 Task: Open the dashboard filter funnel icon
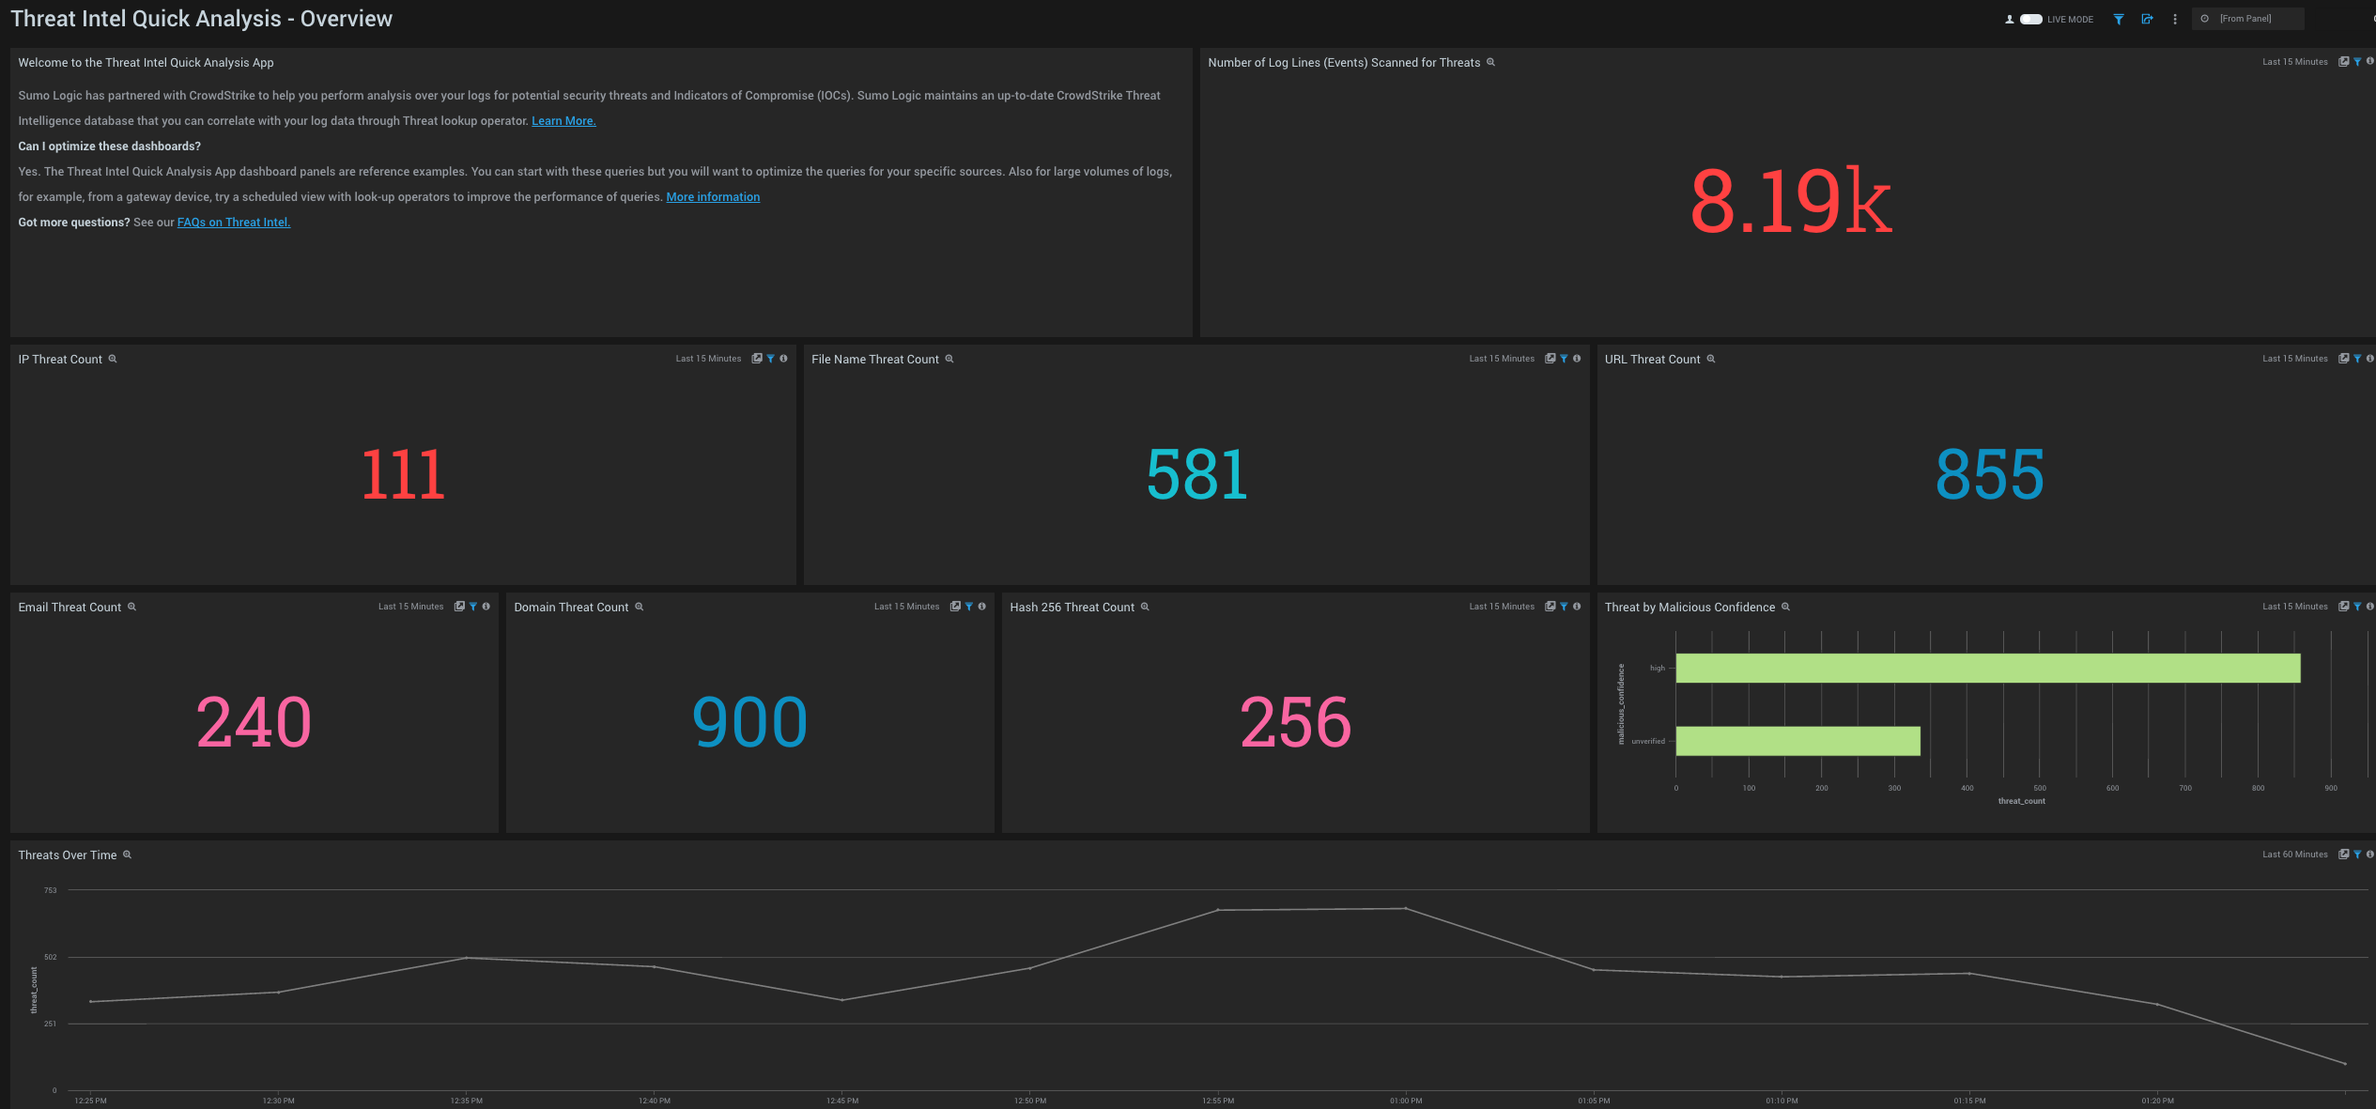click(2118, 19)
